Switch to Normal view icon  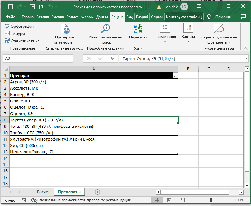click(157, 200)
